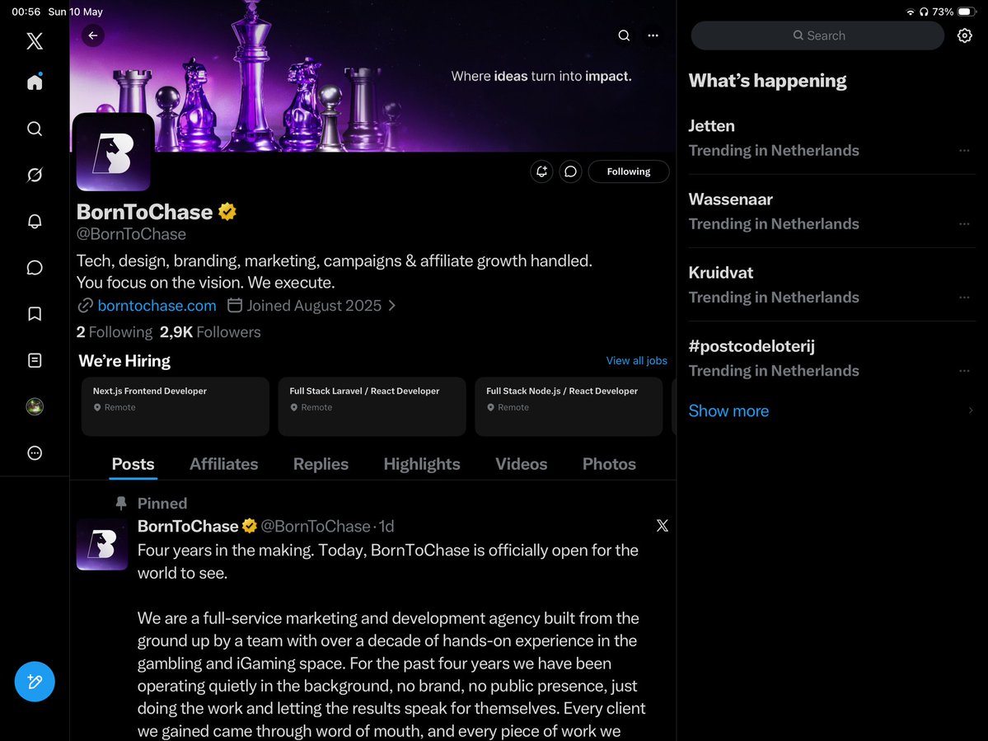Click the Search input field
The width and height of the screenshot is (988, 741).
click(x=817, y=35)
